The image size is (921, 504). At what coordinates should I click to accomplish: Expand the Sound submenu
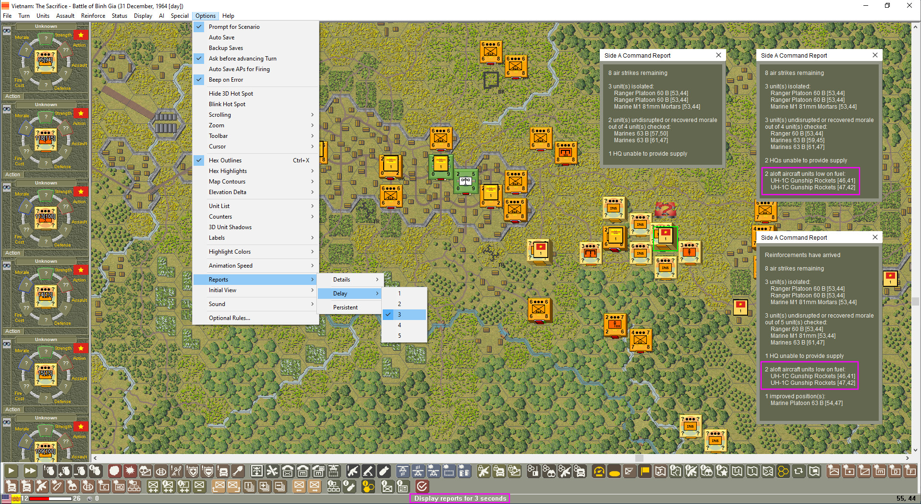point(256,304)
